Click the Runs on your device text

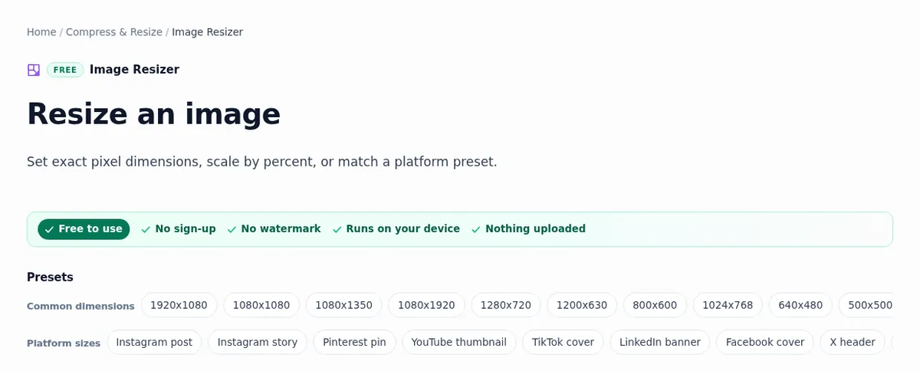point(403,229)
